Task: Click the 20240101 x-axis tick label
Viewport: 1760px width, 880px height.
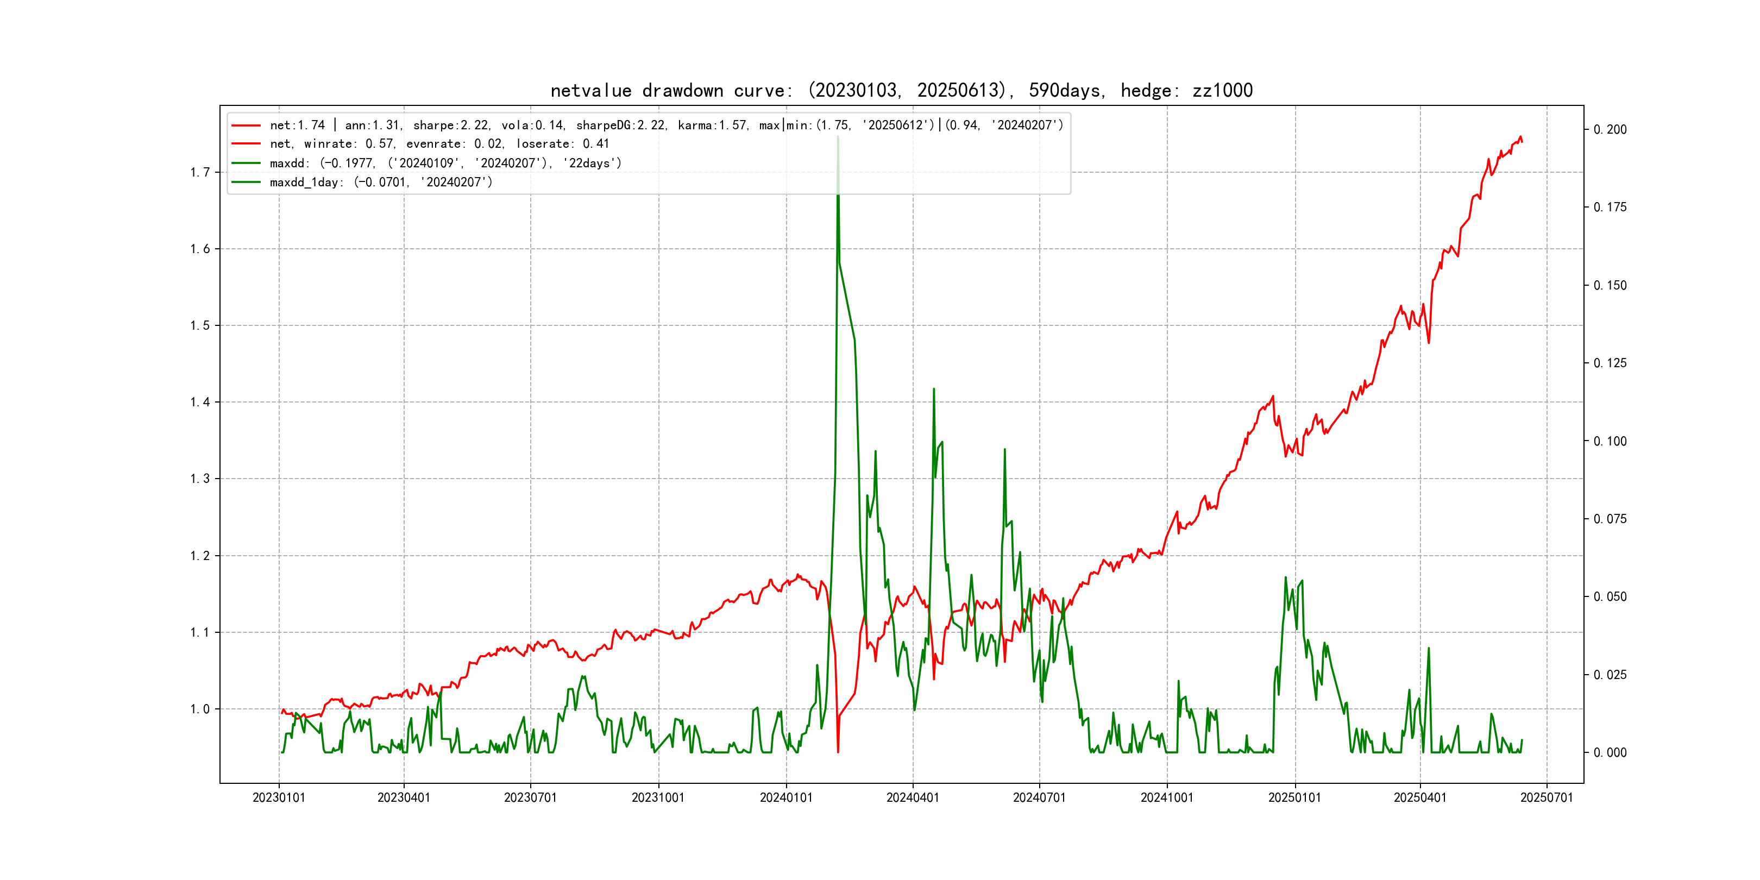Action: [785, 797]
